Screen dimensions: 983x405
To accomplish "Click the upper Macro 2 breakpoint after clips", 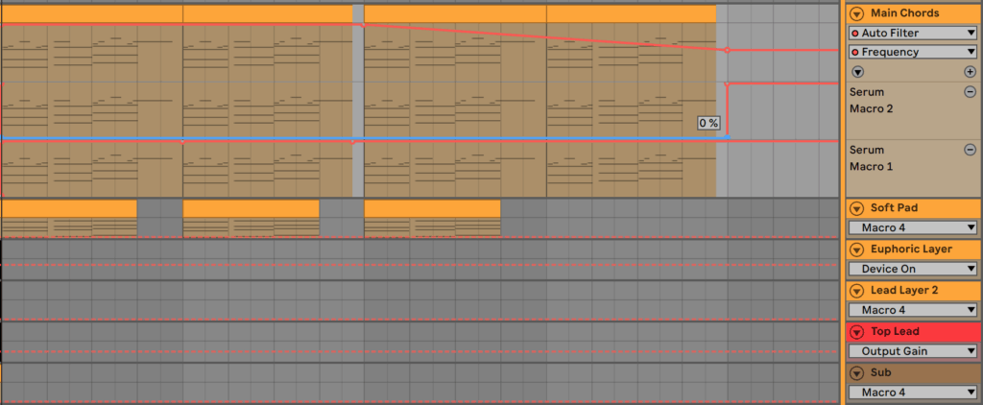I will tap(727, 83).
